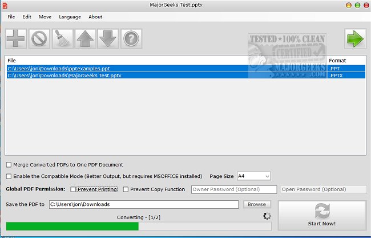Click the .PPT format cell
The height and width of the screenshot is (238, 371).
[x=334, y=69]
